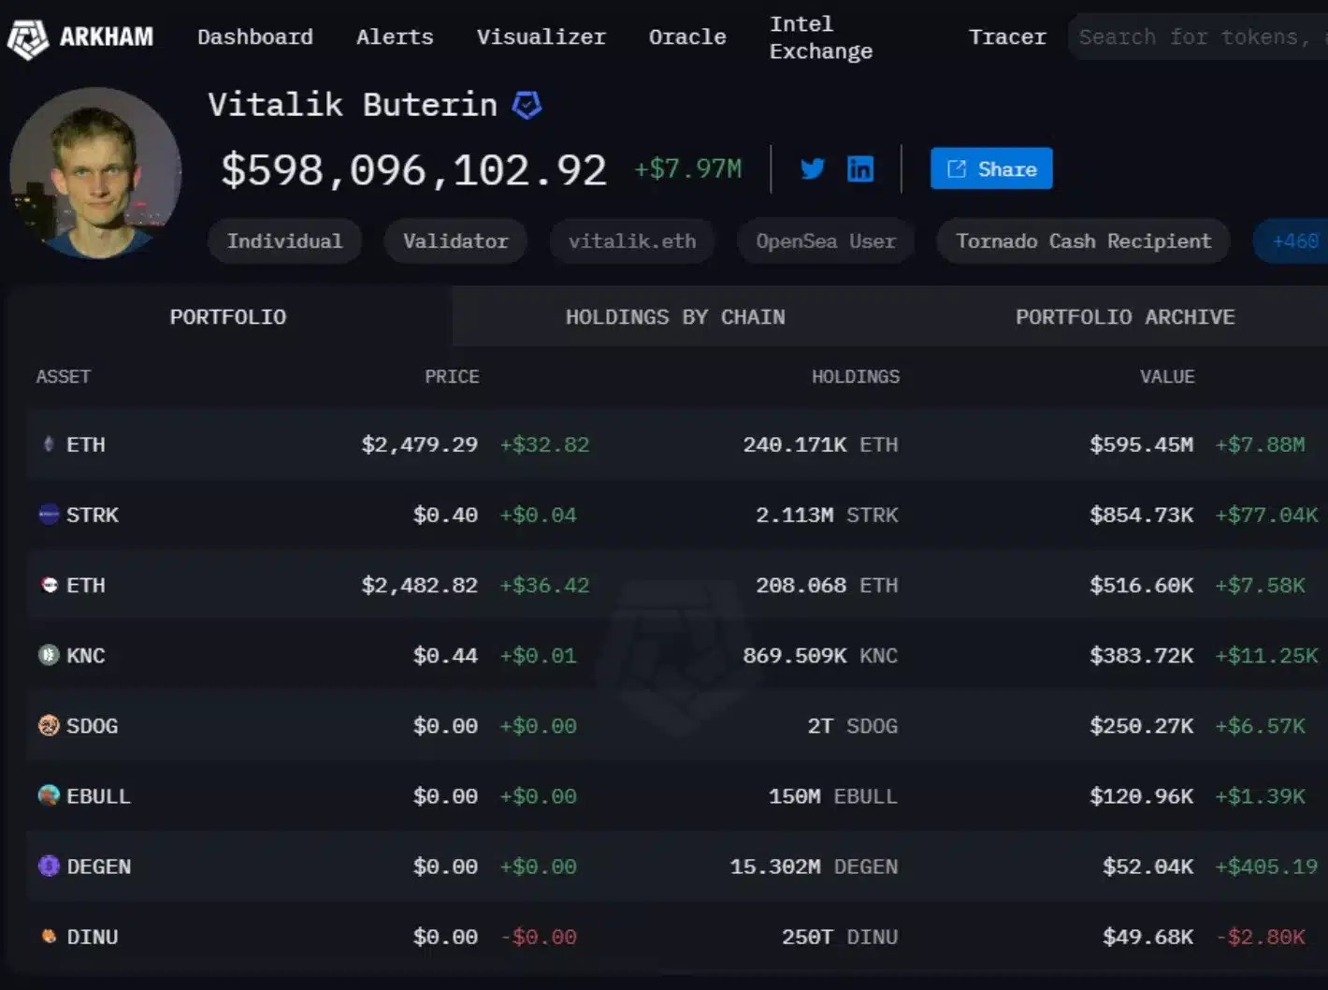The image size is (1328, 990).
Task: Click the +$7.97M portfolio change
Action: (x=688, y=169)
